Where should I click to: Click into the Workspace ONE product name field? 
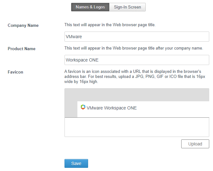pos(137,60)
